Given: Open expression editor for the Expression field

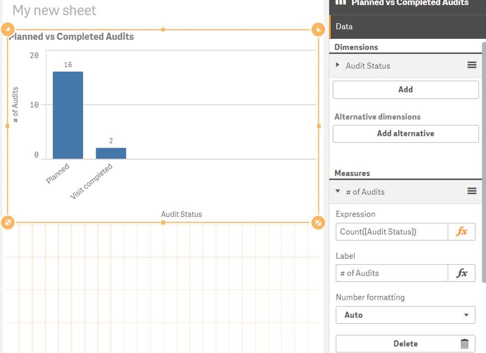Looking at the screenshot, I should pos(462,231).
